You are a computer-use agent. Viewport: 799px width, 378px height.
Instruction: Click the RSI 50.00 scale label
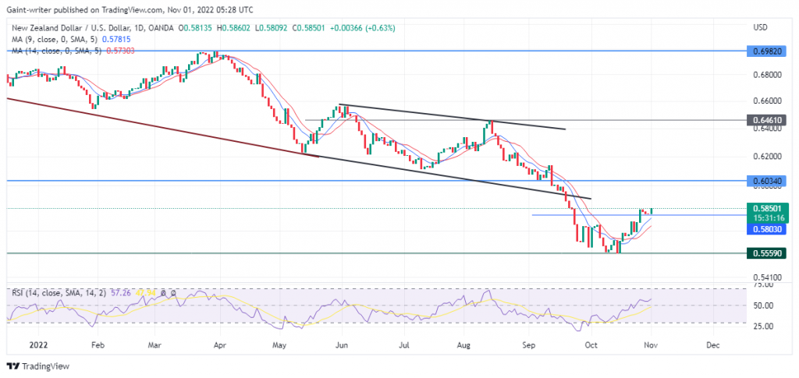point(762,306)
